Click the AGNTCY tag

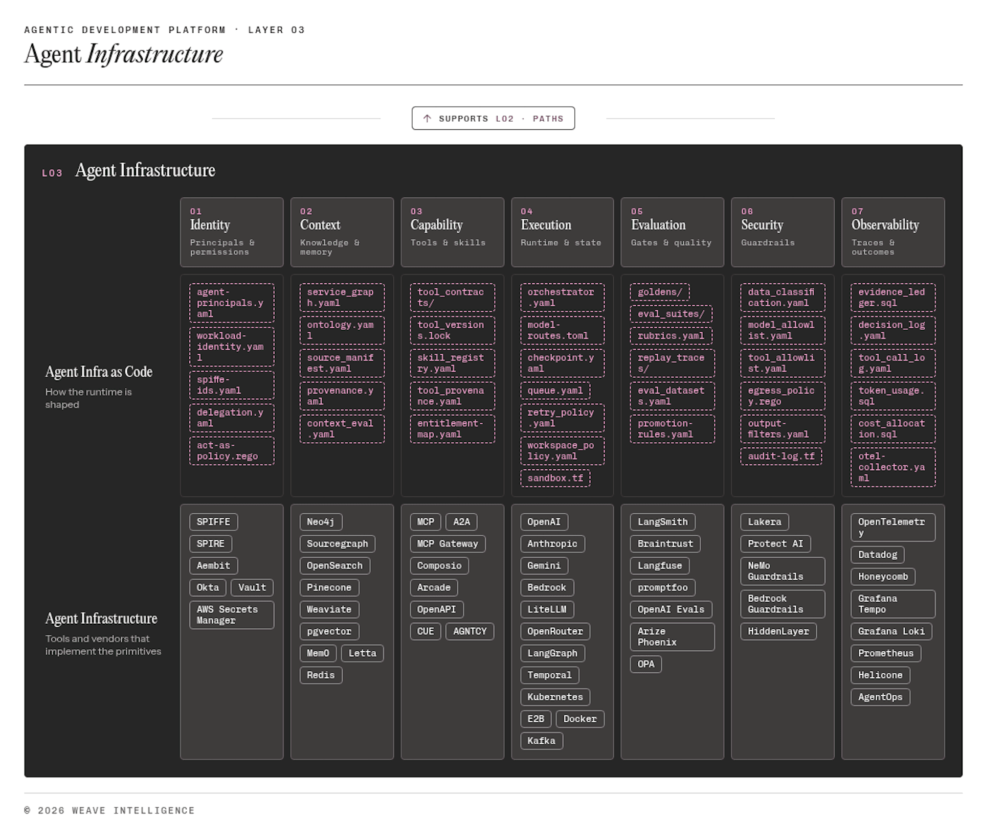pos(470,631)
